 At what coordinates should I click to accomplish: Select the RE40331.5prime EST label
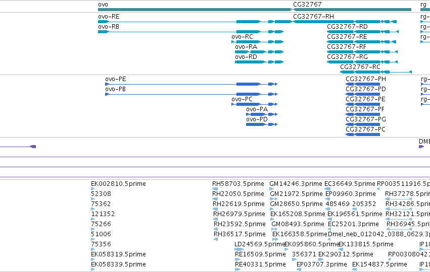tap(260, 264)
